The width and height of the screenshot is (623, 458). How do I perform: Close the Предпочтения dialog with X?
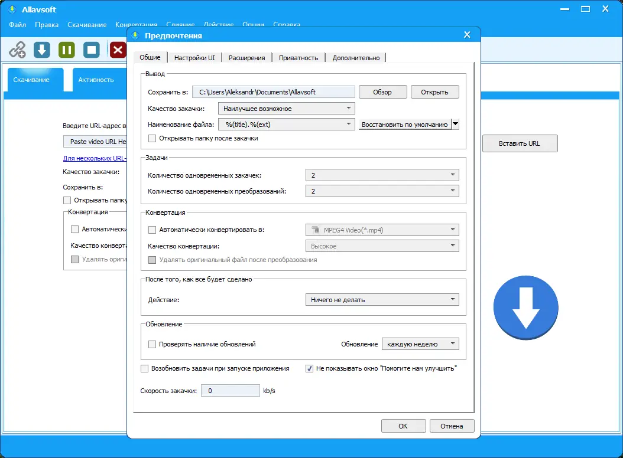click(x=467, y=35)
